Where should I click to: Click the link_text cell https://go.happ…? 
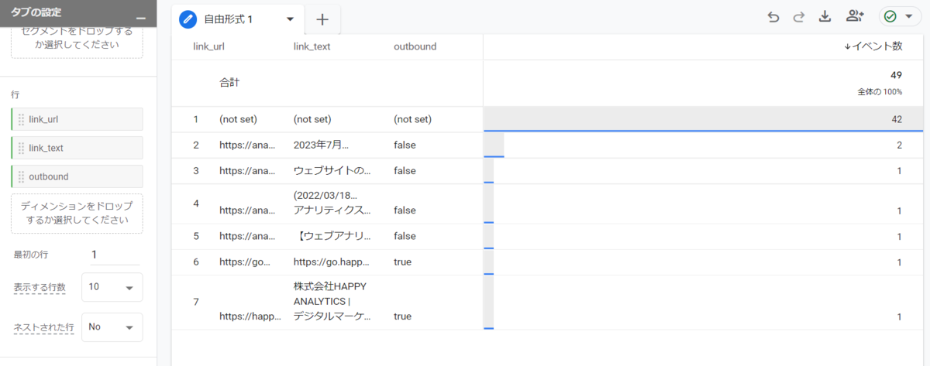(x=332, y=262)
